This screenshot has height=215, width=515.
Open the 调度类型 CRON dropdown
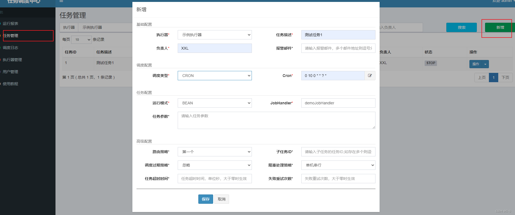click(215, 76)
